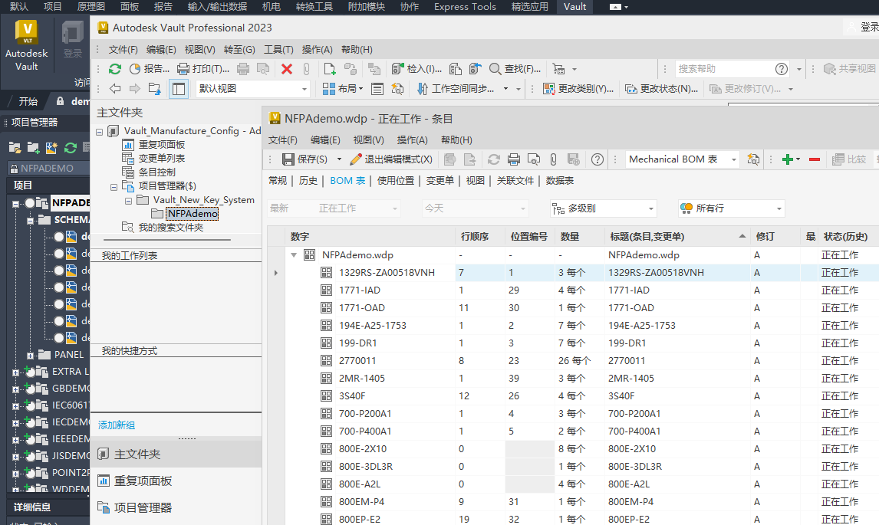
Task: Click the check out icon with blue arrow
Action: pos(475,69)
